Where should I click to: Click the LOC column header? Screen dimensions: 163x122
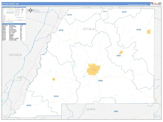[21, 25]
